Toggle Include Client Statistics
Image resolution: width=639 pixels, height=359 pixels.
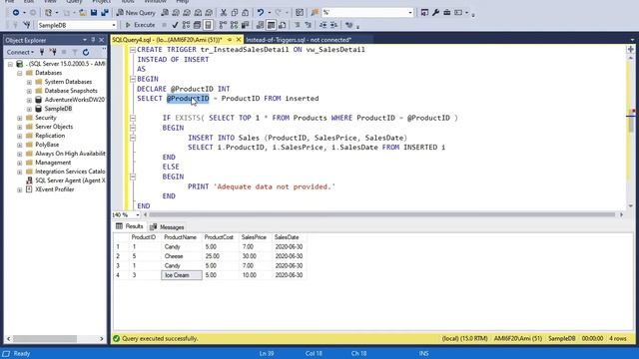click(x=246, y=25)
